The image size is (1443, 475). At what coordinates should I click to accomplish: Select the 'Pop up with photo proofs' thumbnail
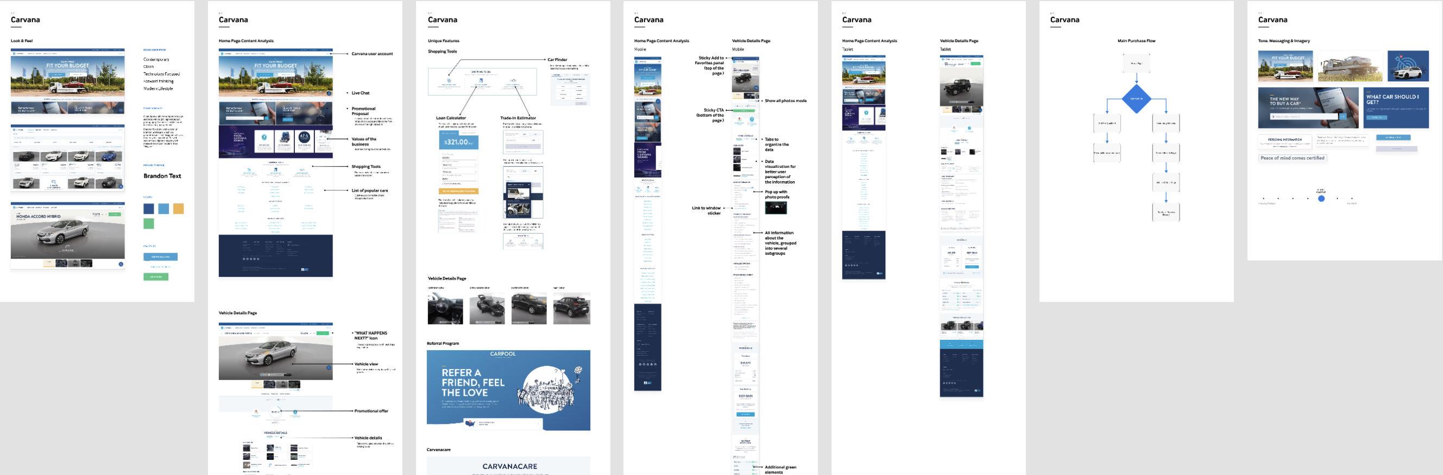coord(776,208)
